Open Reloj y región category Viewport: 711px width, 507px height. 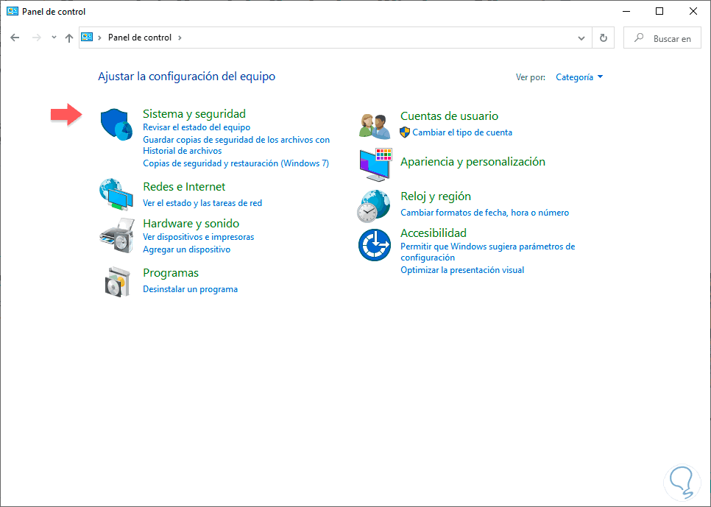[436, 196]
